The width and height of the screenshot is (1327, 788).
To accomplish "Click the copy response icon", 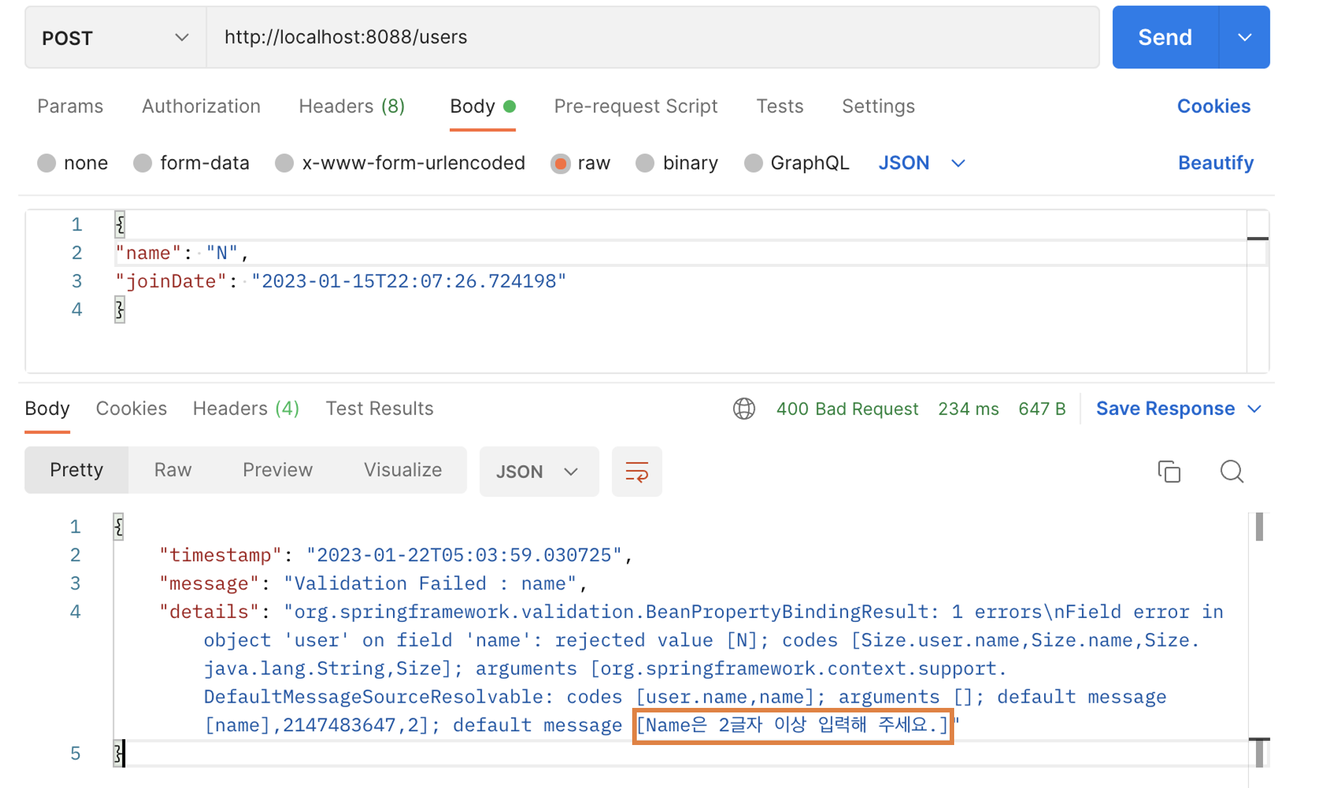I will click(1169, 471).
